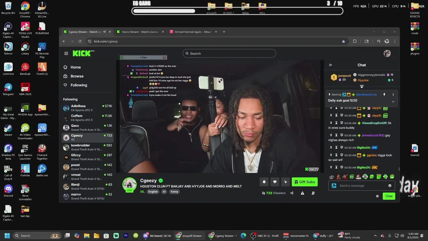Click the chat scrollbar thumb
Image resolution: width=428 pixels, height=241 pixels.
click(399, 169)
